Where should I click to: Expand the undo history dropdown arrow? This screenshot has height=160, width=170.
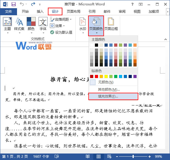tap(26, 4)
